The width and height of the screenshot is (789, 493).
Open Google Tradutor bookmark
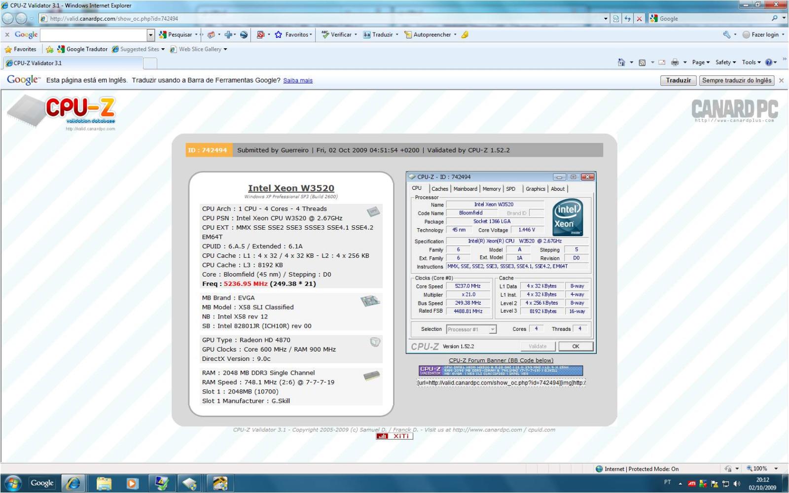coord(82,49)
